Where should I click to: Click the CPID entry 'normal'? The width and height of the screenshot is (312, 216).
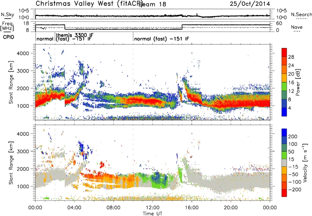coord(45,39)
